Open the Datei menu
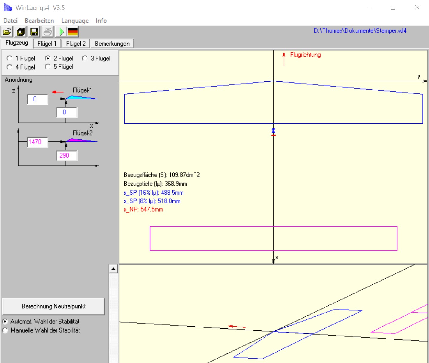 point(10,21)
